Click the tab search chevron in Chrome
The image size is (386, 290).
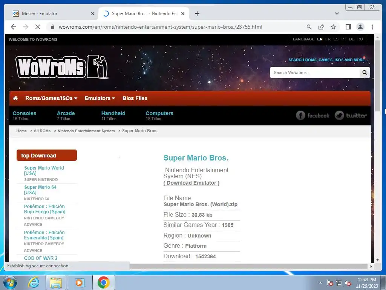[x=337, y=14]
